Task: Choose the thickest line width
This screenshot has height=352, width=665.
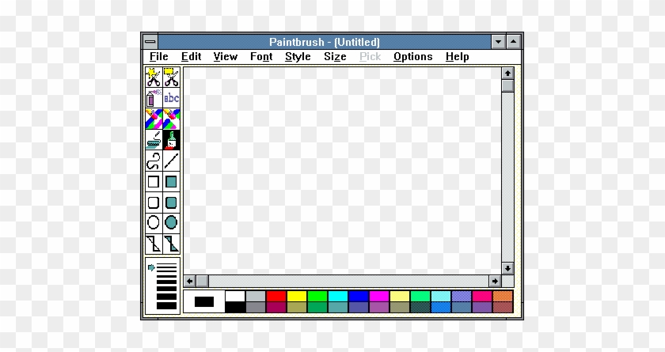Action: click(x=166, y=305)
